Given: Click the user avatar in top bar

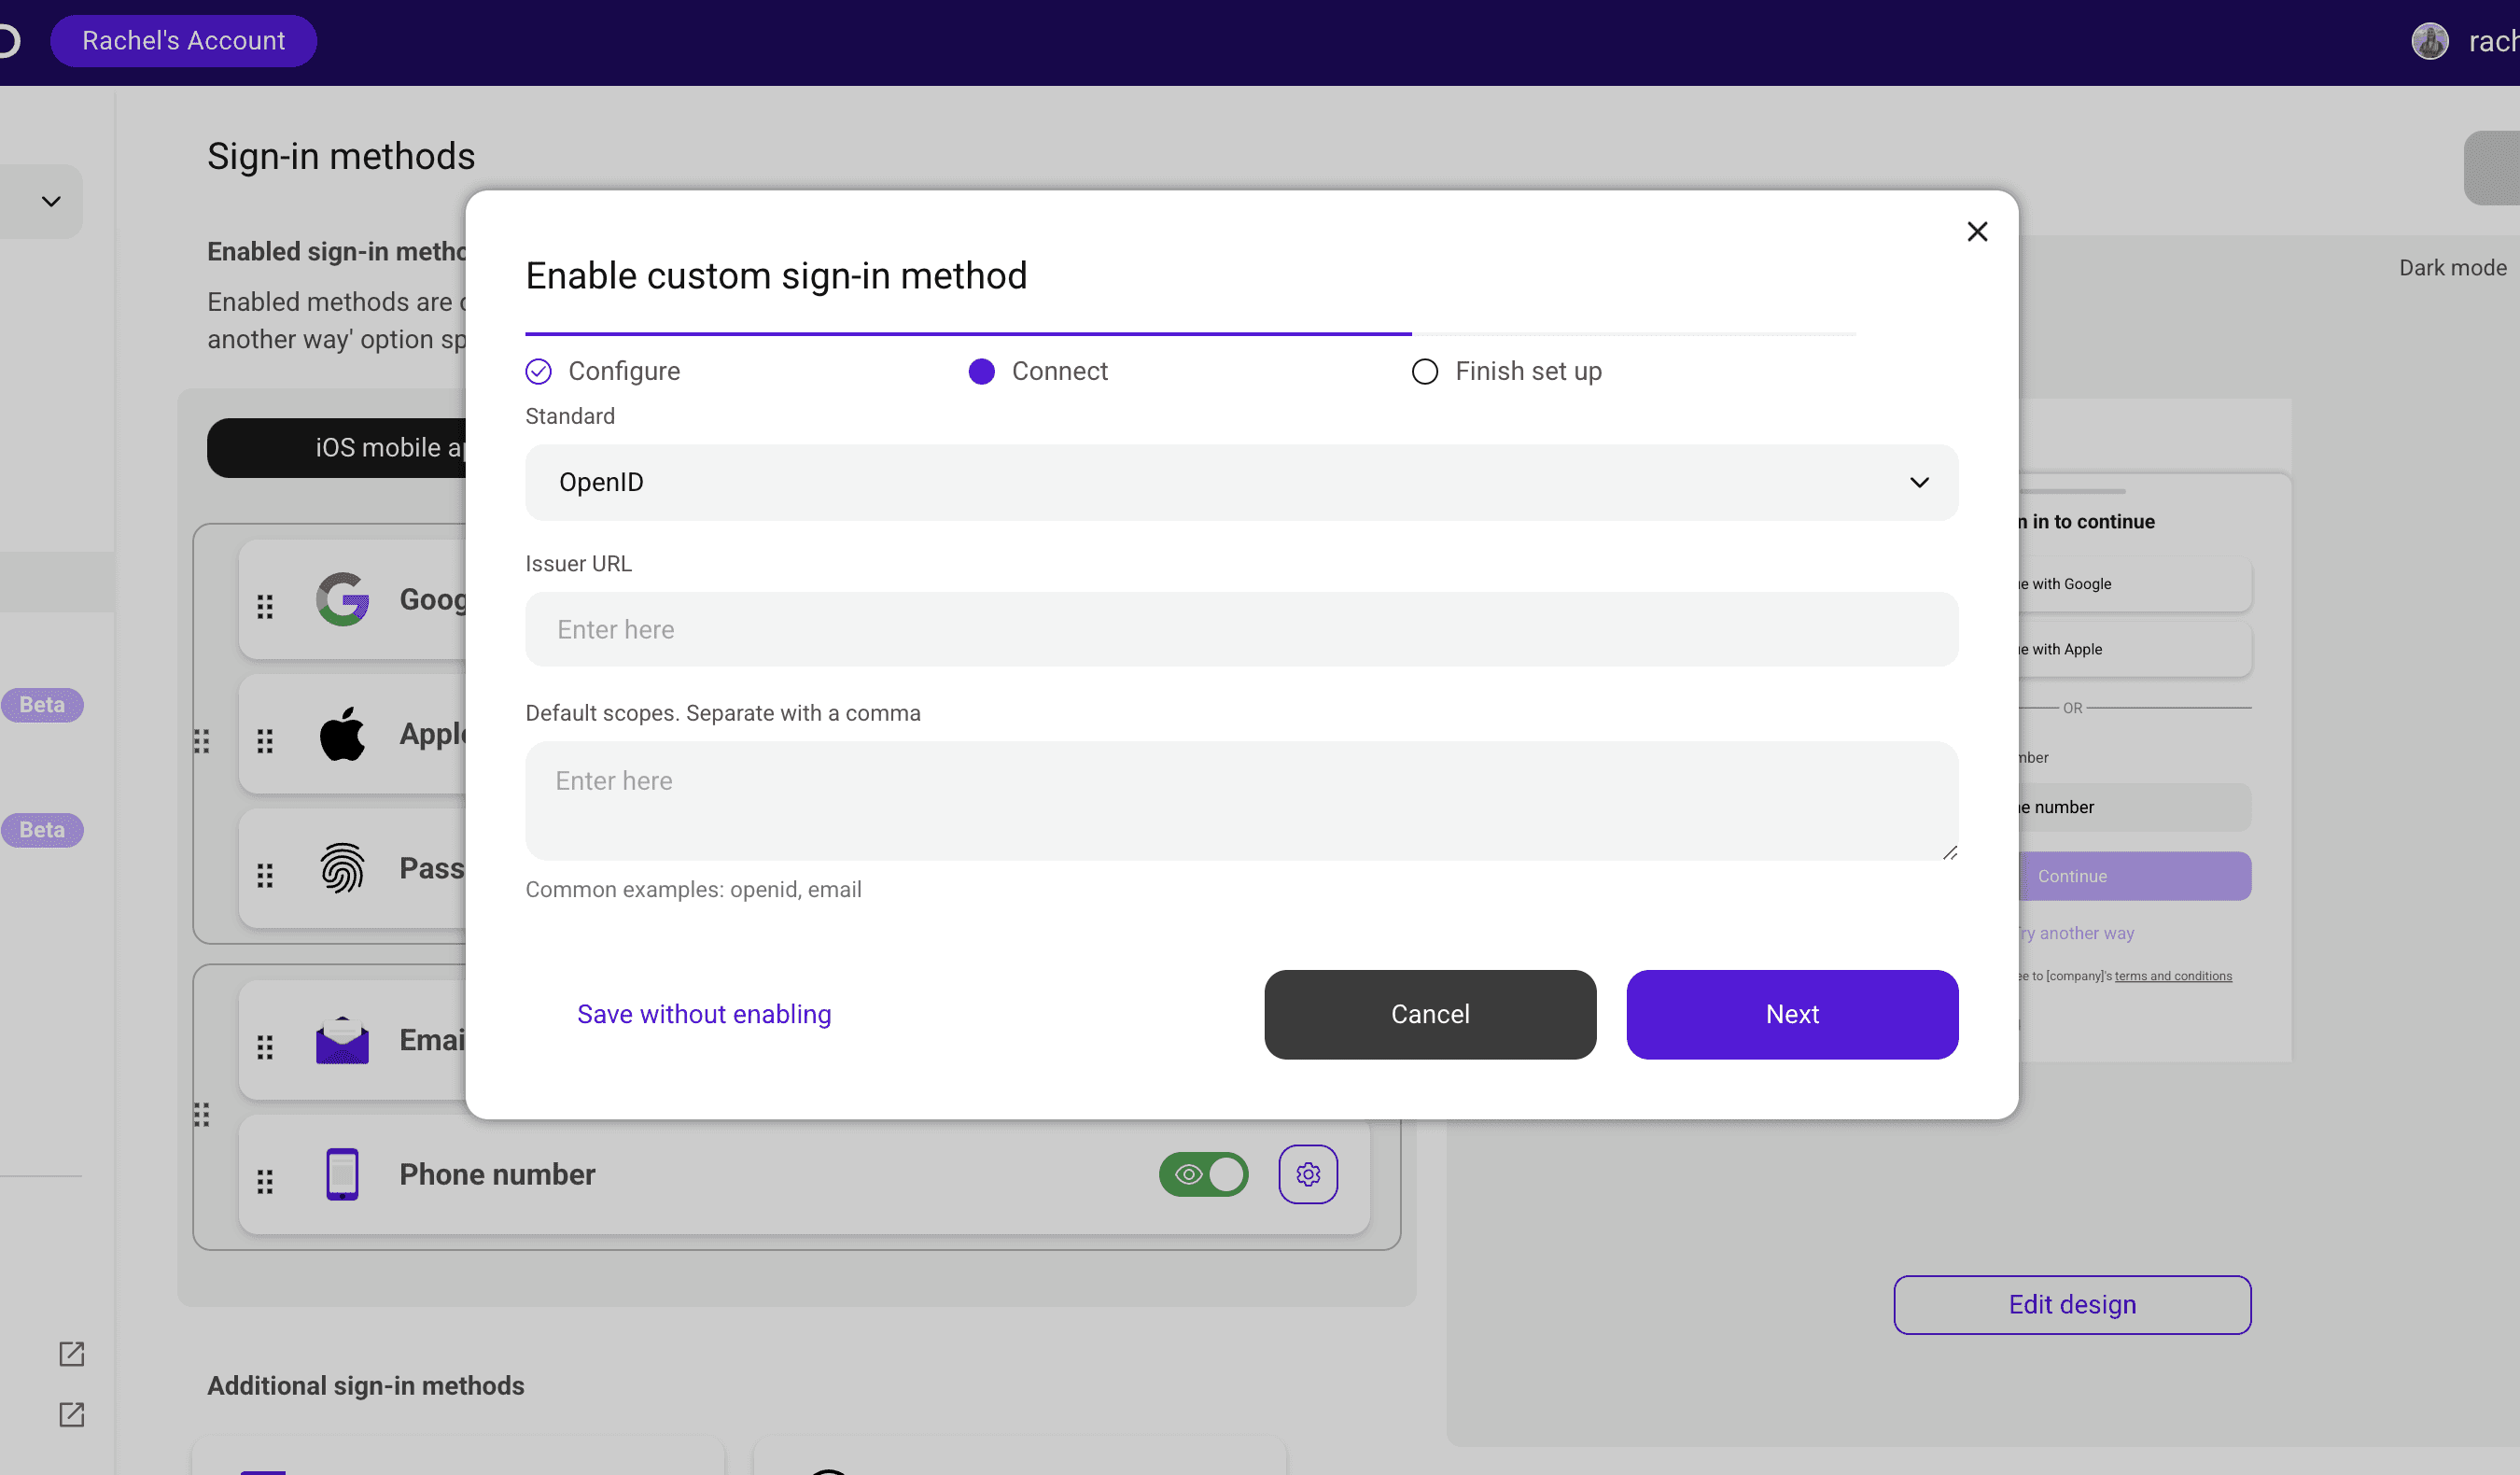Looking at the screenshot, I should coord(2429,41).
